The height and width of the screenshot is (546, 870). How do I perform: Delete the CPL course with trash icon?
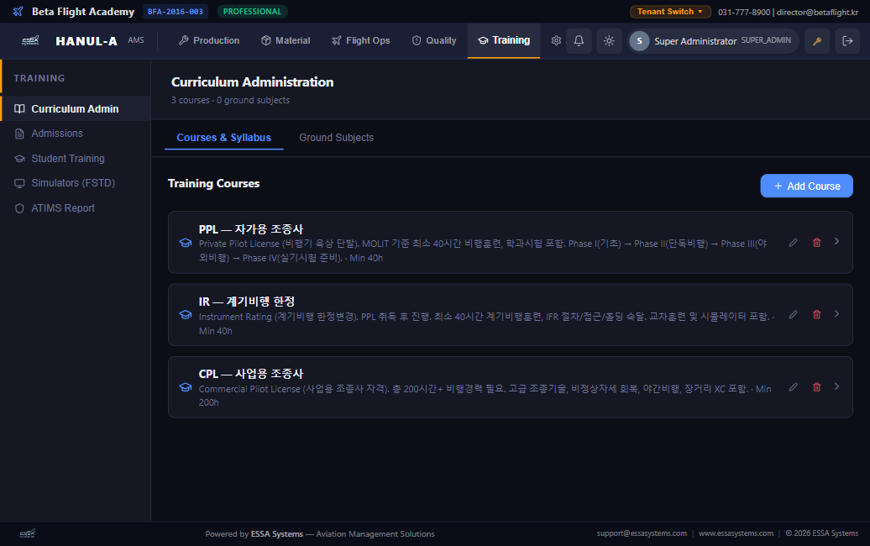tap(817, 387)
